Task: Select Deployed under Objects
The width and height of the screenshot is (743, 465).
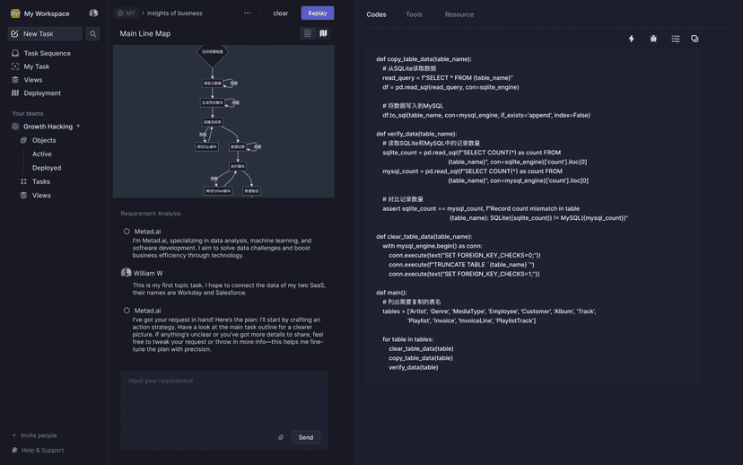Action: (47, 168)
